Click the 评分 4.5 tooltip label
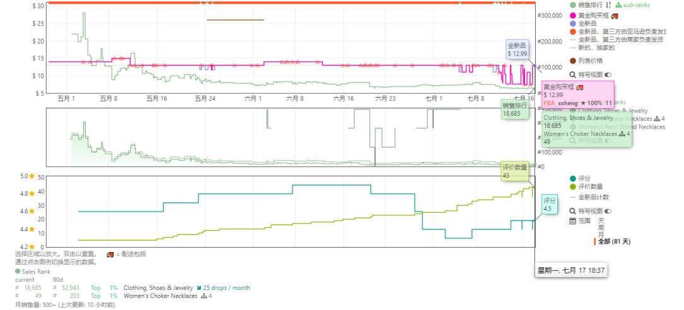This screenshot has height=310, width=684. pos(550,205)
